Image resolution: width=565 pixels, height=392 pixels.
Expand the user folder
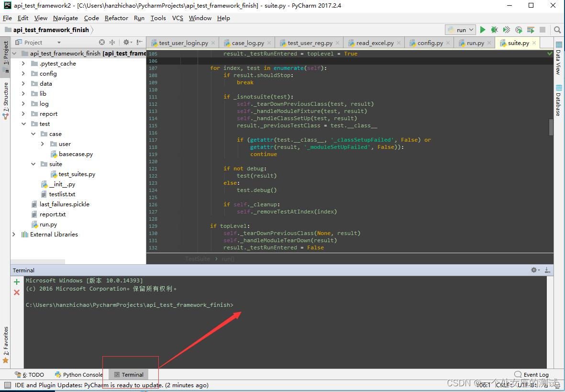[x=43, y=144]
